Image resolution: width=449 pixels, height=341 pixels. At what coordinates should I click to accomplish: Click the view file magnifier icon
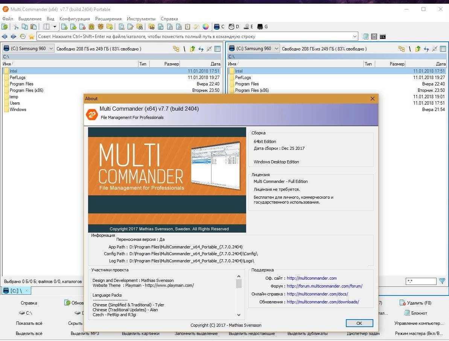pos(122,27)
